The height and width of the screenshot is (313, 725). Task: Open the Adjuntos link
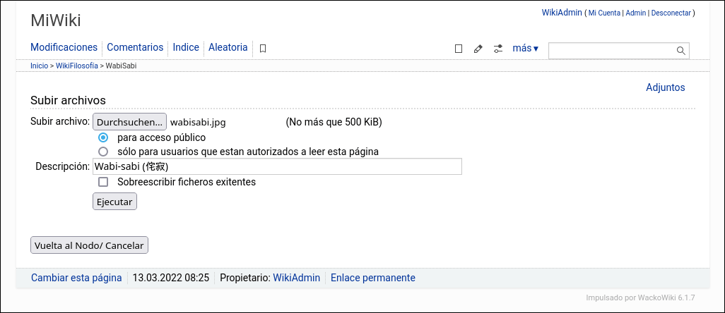click(x=665, y=87)
